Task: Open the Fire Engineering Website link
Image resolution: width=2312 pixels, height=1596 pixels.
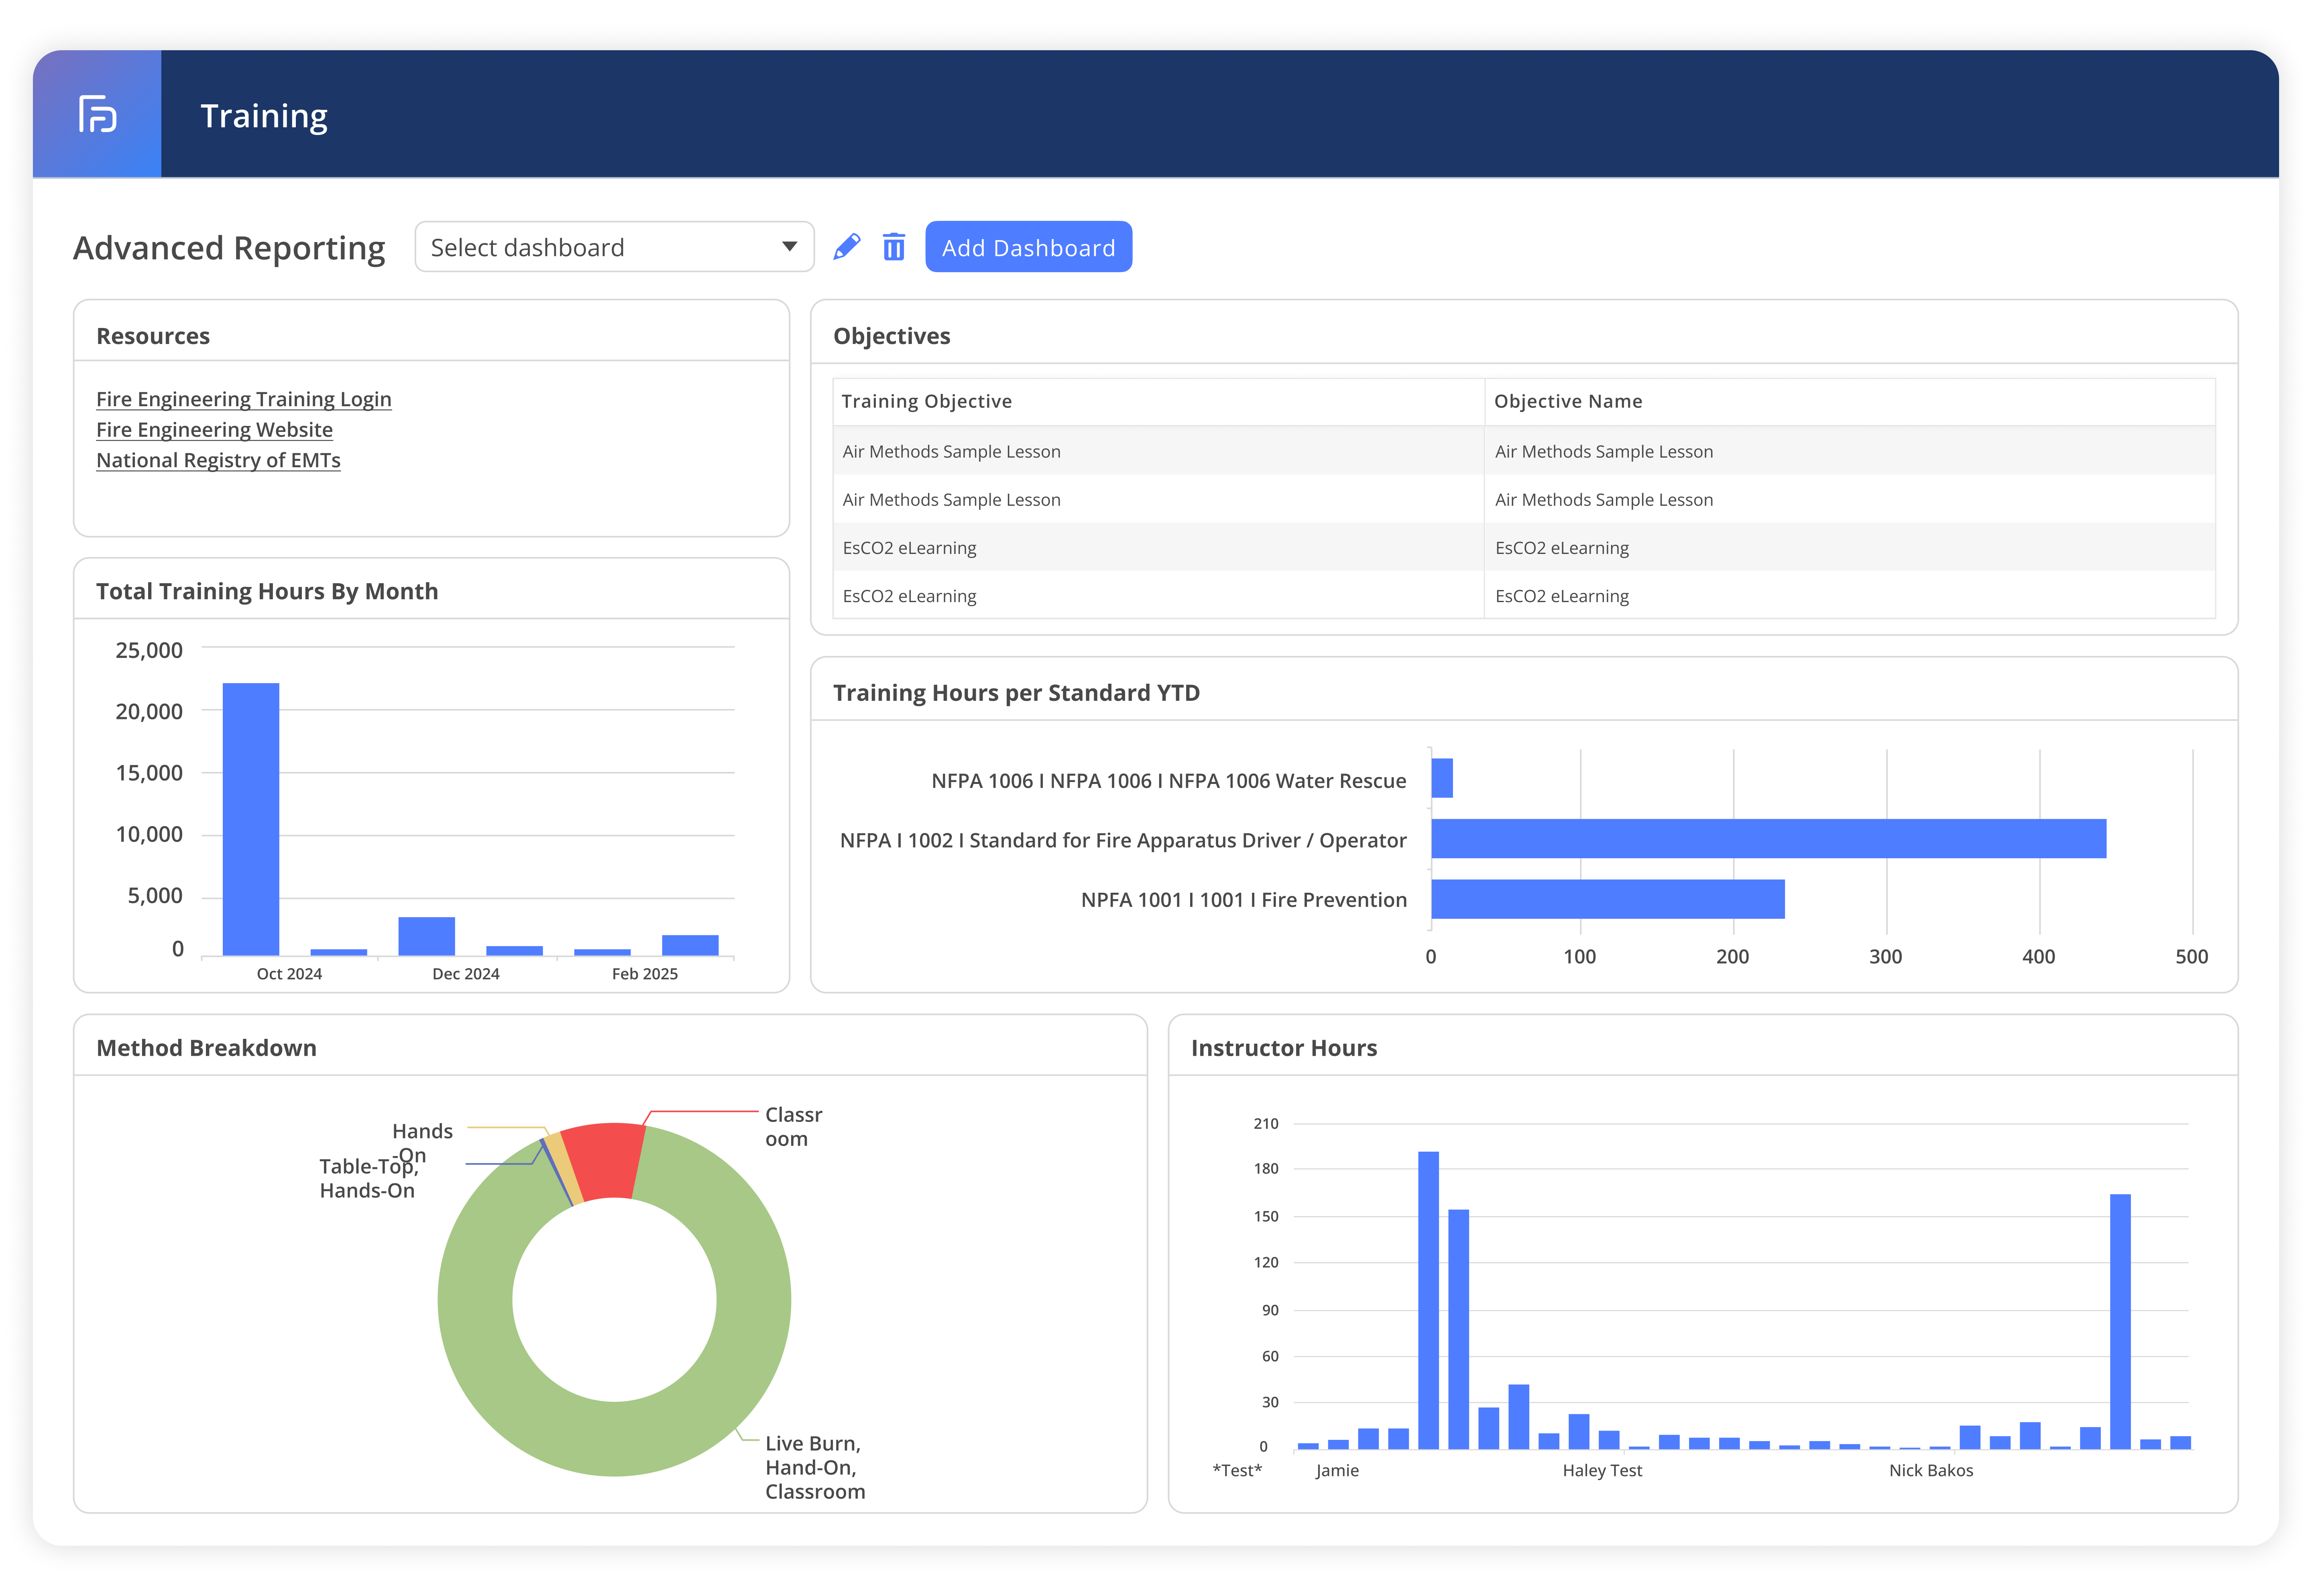Action: (214, 430)
